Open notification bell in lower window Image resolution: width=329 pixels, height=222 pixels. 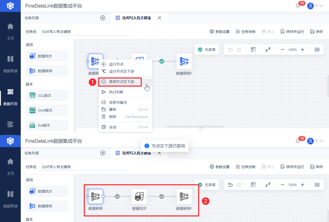298,141
